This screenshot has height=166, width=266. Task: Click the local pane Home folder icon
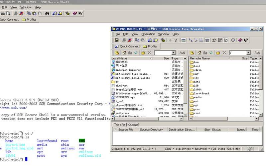[x=124, y=53]
